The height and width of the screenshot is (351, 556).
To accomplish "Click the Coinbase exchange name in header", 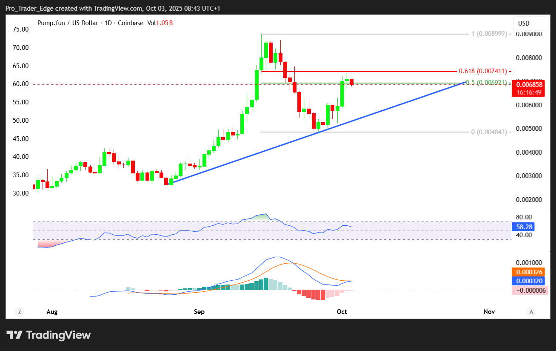I will coord(130,23).
